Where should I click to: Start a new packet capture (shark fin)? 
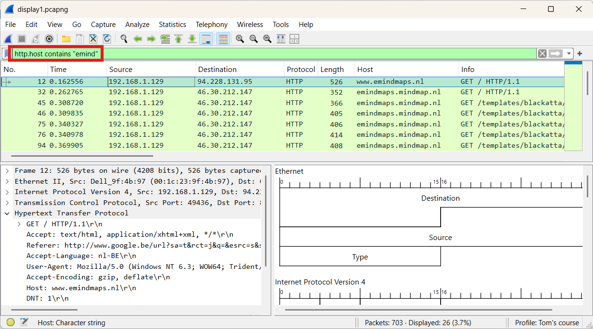pos(8,39)
